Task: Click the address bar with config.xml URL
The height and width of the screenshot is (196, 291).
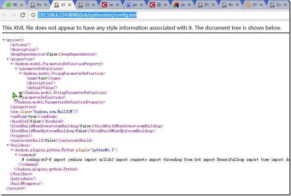Action: click(x=160, y=15)
